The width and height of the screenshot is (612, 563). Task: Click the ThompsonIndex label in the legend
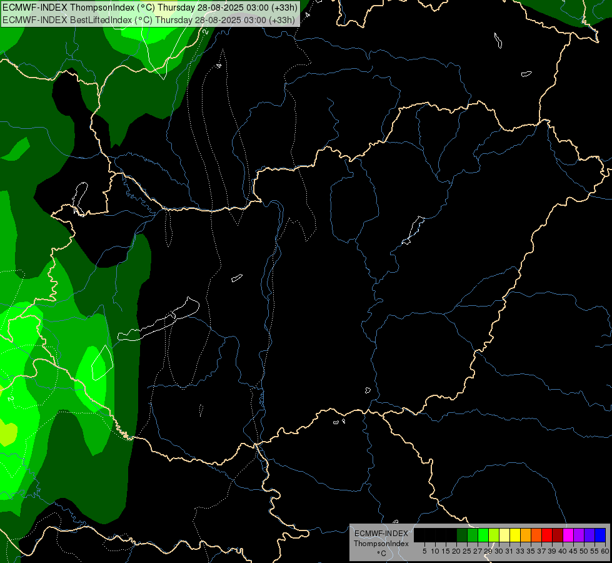pos(381,544)
